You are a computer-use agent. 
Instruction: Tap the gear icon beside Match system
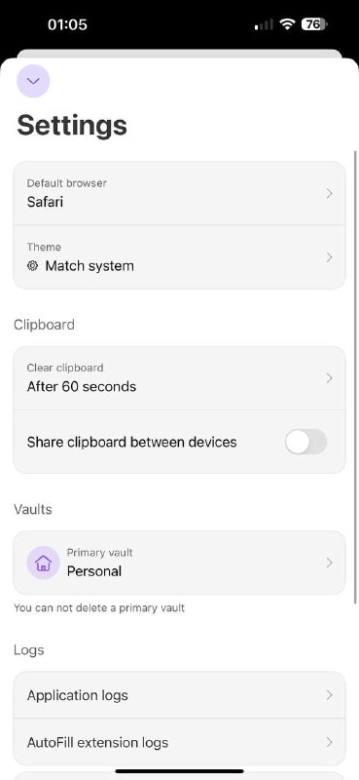tap(33, 265)
